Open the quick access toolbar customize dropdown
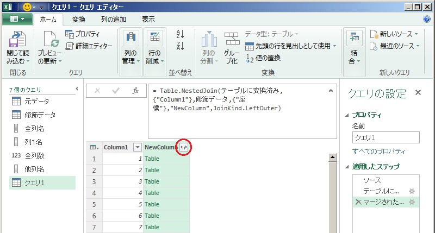435x233 pixels. [x=41, y=8]
